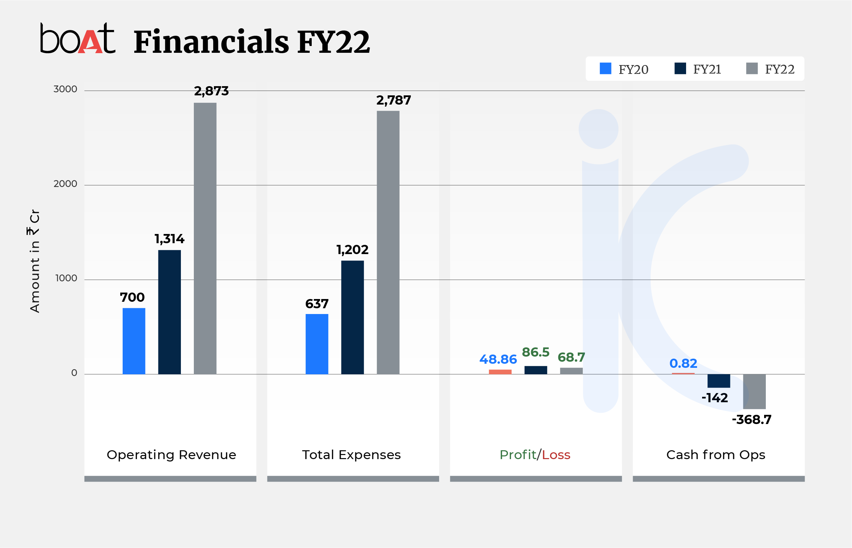Click the 68.7 profit value label
The height and width of the screenshot is (548, 852).
tap(571, 357)
